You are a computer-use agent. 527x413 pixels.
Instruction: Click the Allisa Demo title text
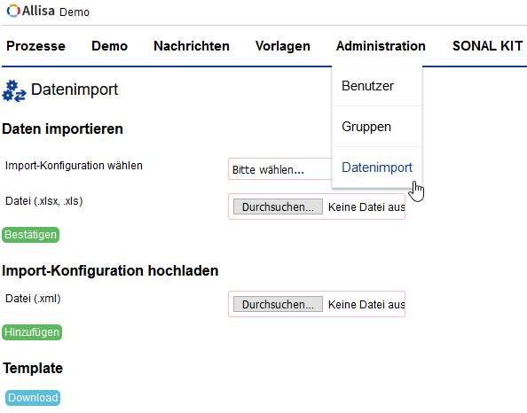(x=56, y=12)
